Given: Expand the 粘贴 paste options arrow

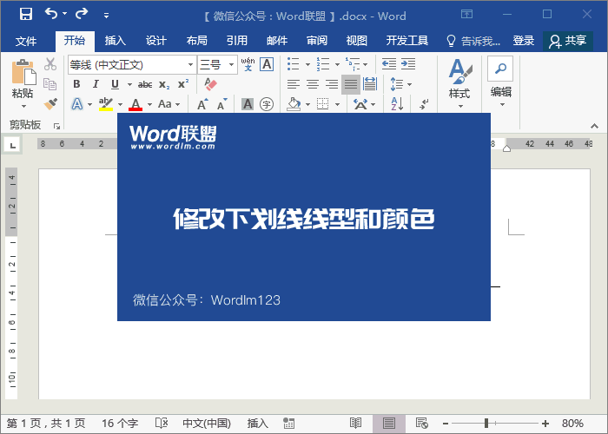Looking at the screenshot, I should coord(23,106).
